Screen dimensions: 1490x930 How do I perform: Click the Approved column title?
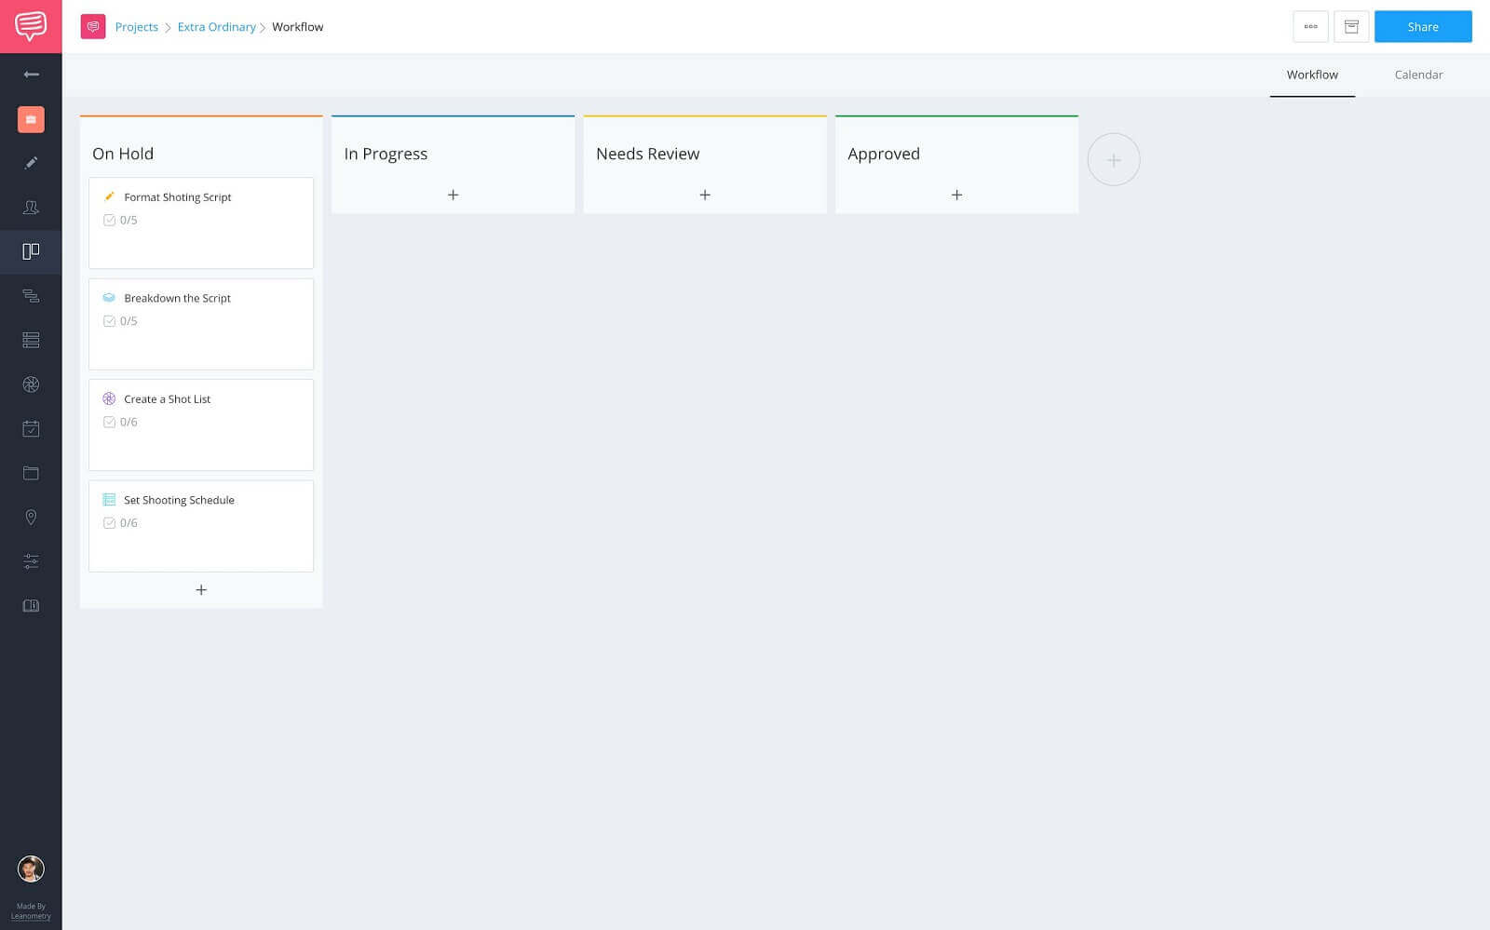click(x=884, y=154)
